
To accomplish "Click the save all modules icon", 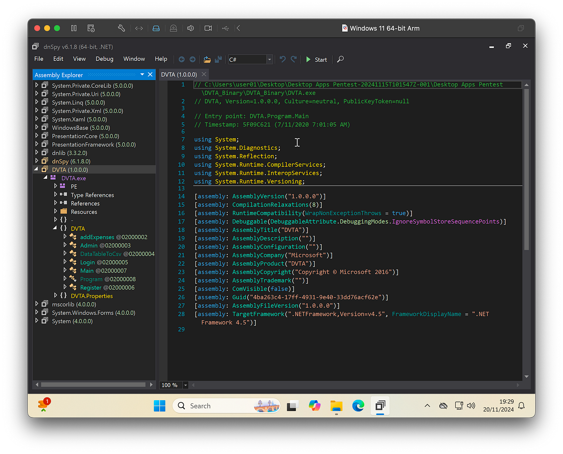I will [x=218, y=59].
